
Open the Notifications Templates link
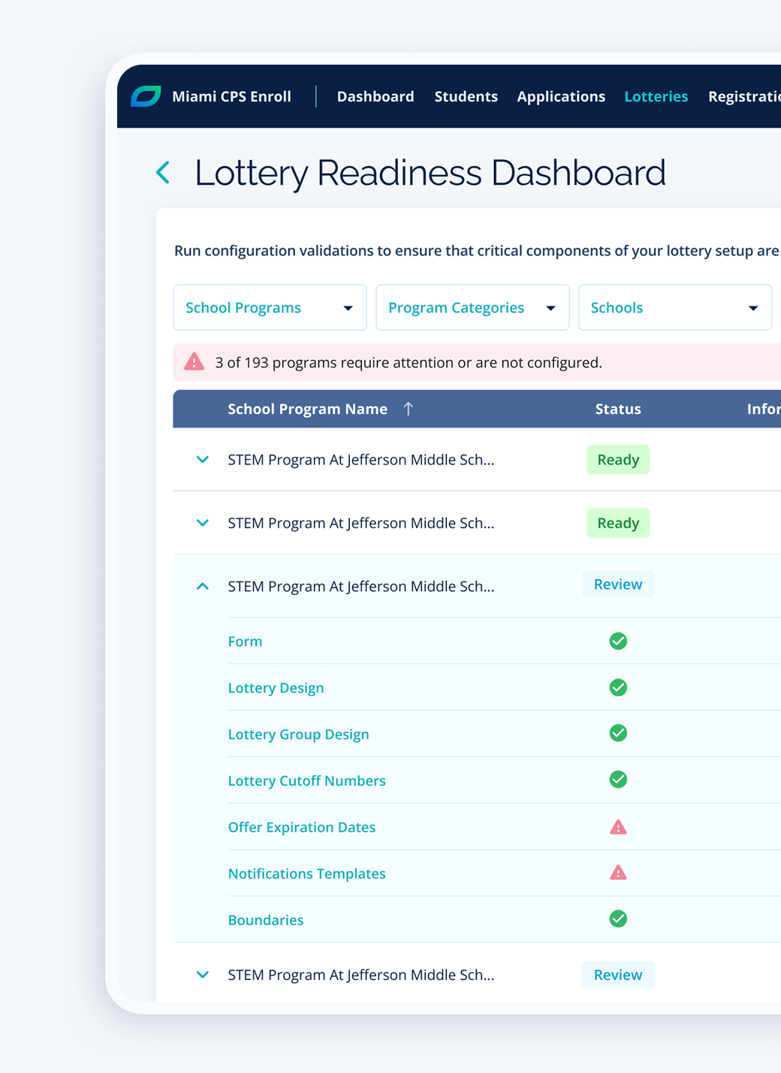tap(306, 874)
